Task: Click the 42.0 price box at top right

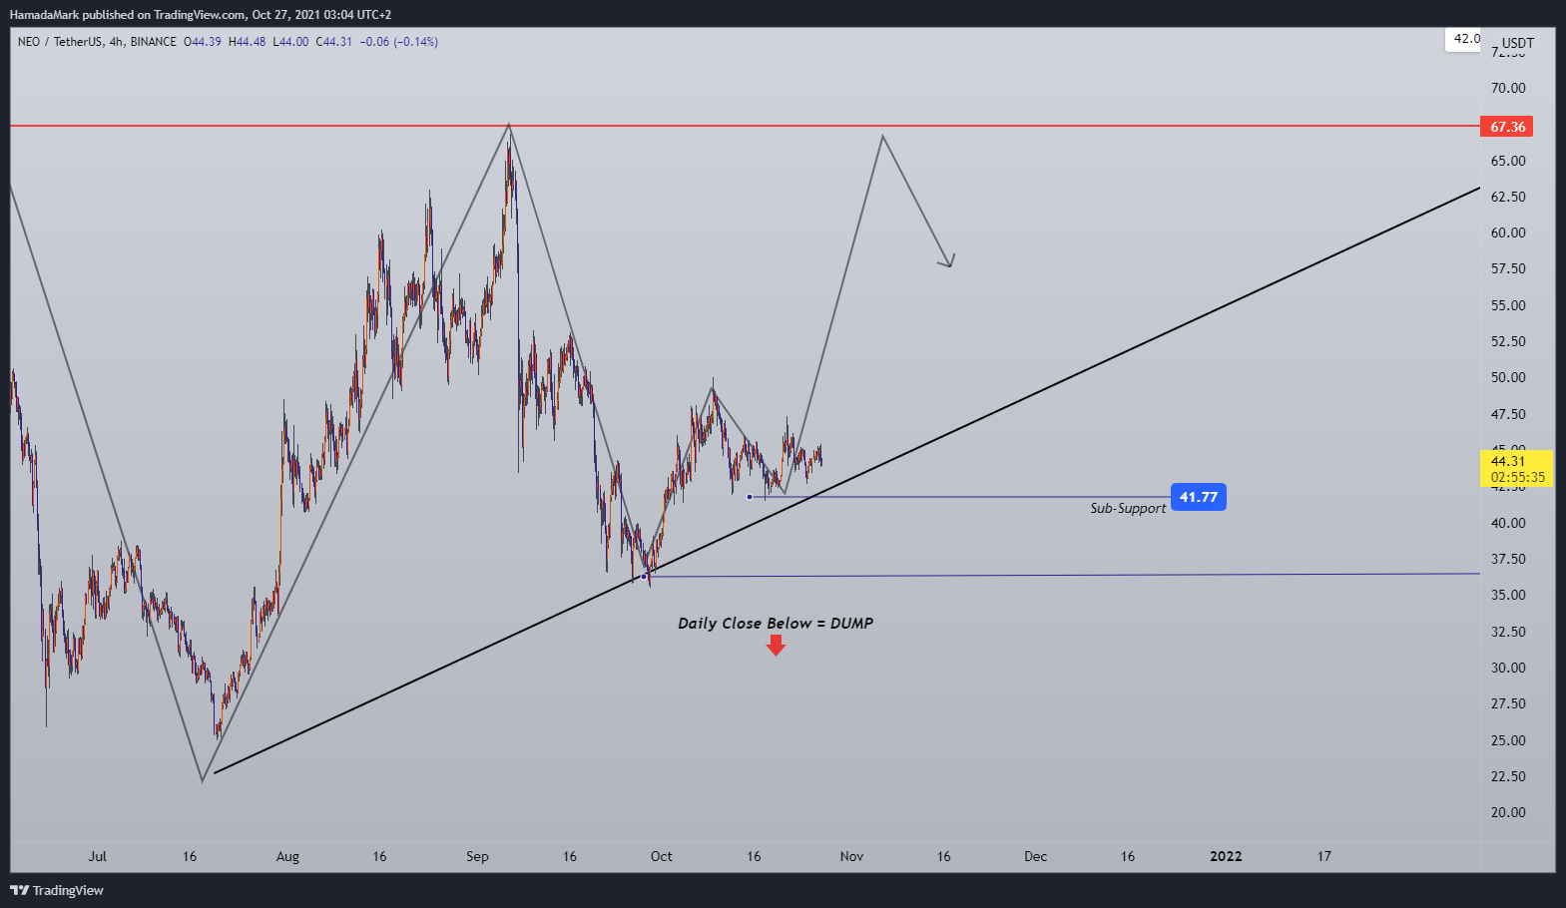Action: (x=1464, y=39)
